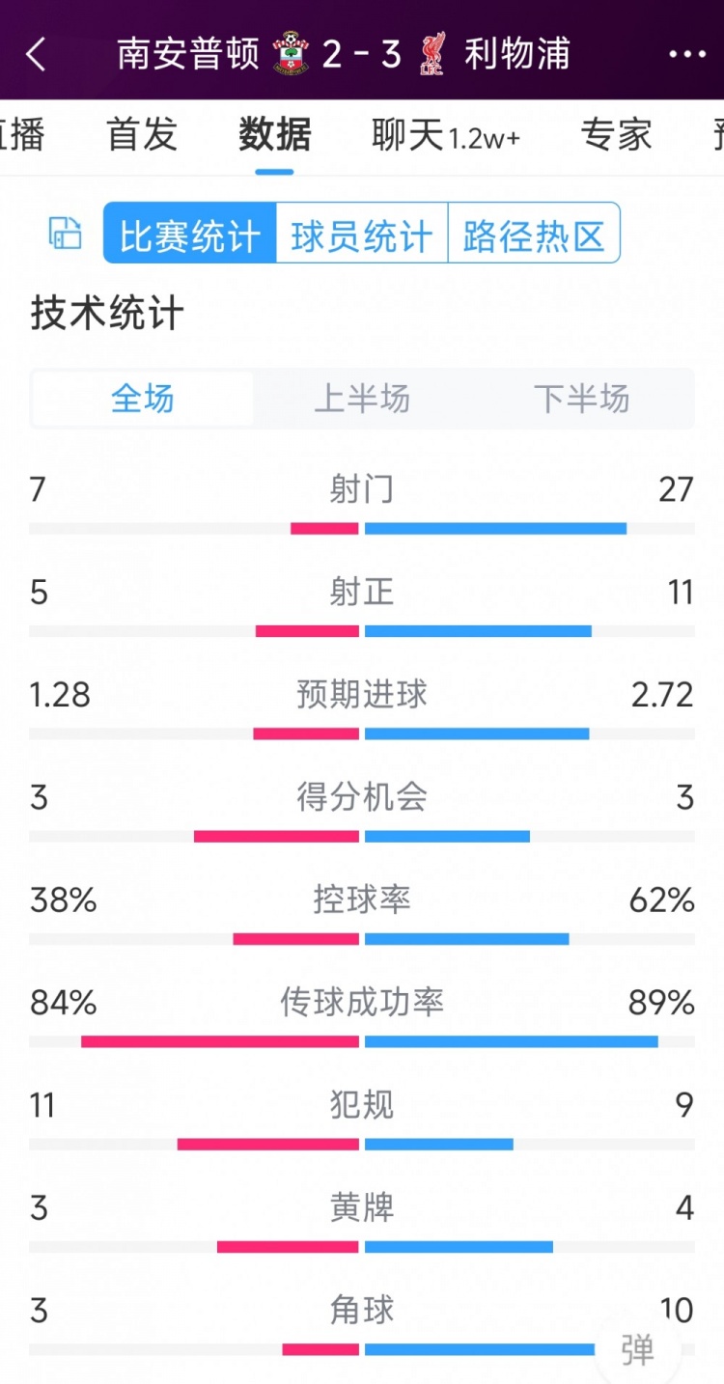
Task: Open the more options ellipsis menu
Action: click(x=685, y=55)
